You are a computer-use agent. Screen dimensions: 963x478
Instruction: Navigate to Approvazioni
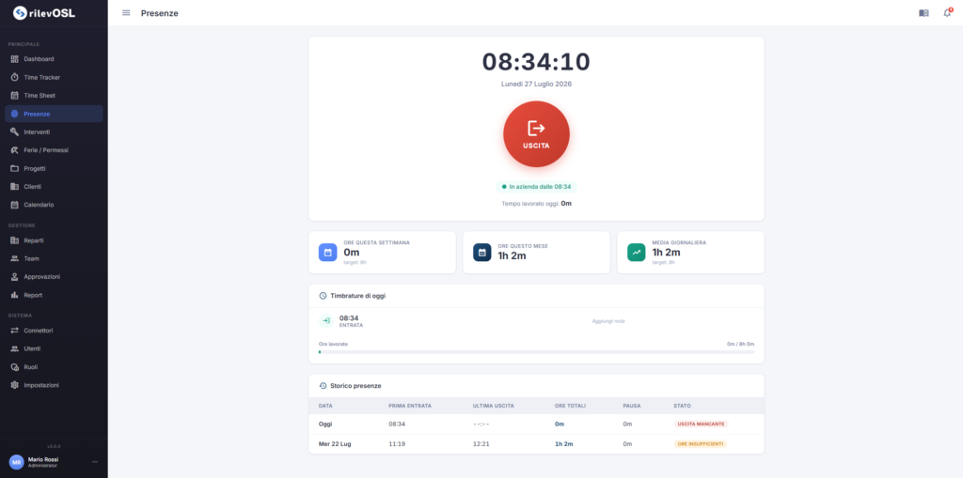54,277
